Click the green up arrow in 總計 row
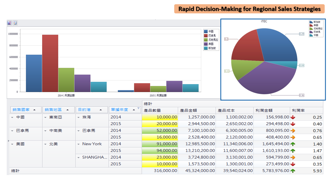The width and height of the screenshot is (332, 179). click(293, 171)
